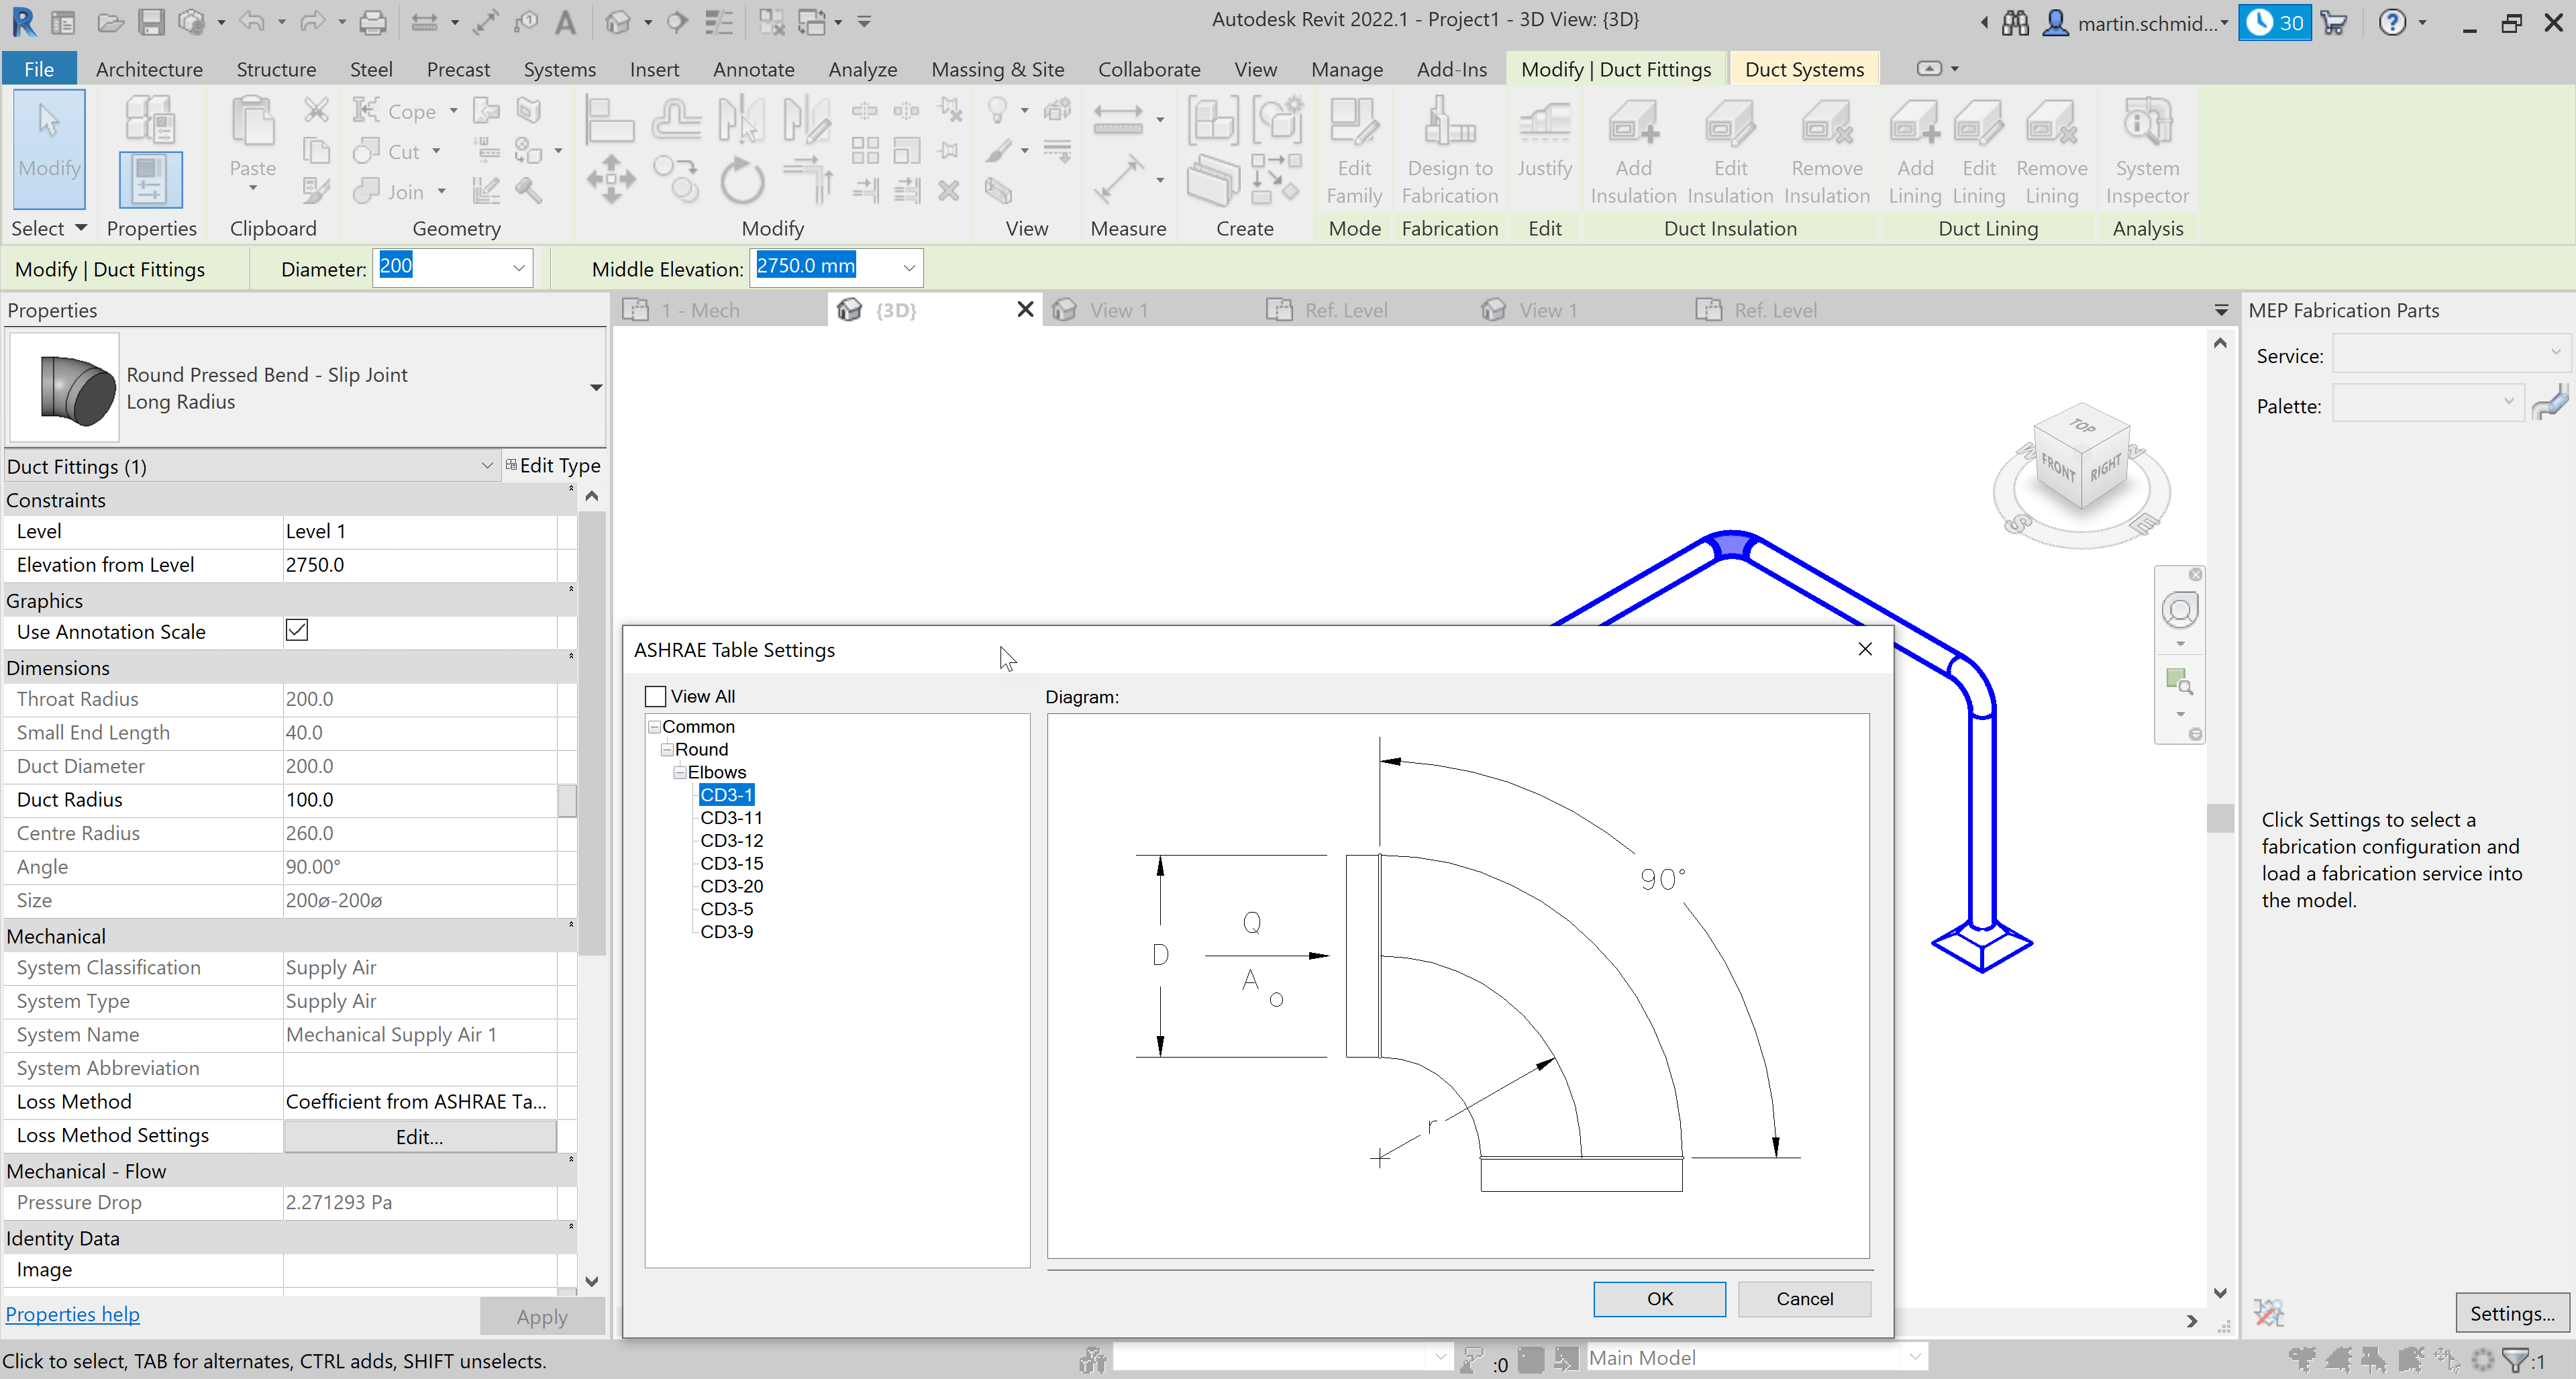The width and height of the screenshot is (2576, 1379).
Task: Select the Justify tool
Action: 1544,150
